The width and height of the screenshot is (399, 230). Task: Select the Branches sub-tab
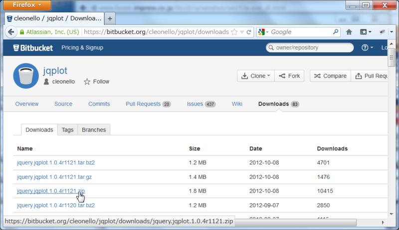pyautogui.click(x=94, y=130)
